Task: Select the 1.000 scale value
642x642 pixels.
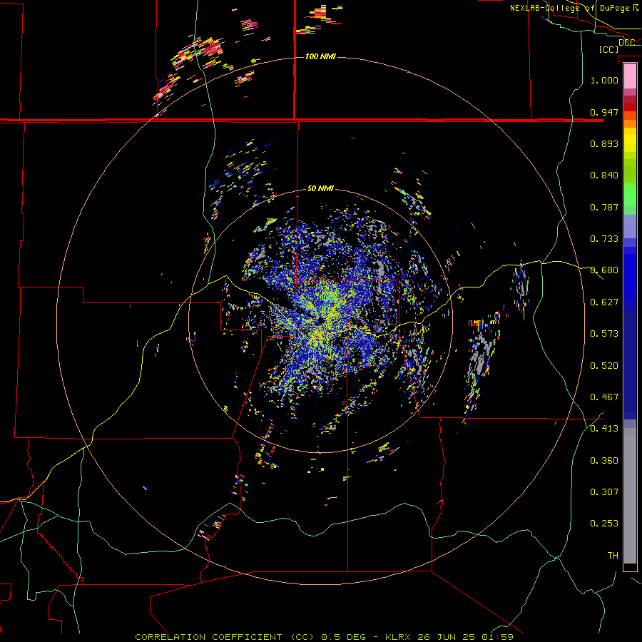Action: (x=604, y=80)
